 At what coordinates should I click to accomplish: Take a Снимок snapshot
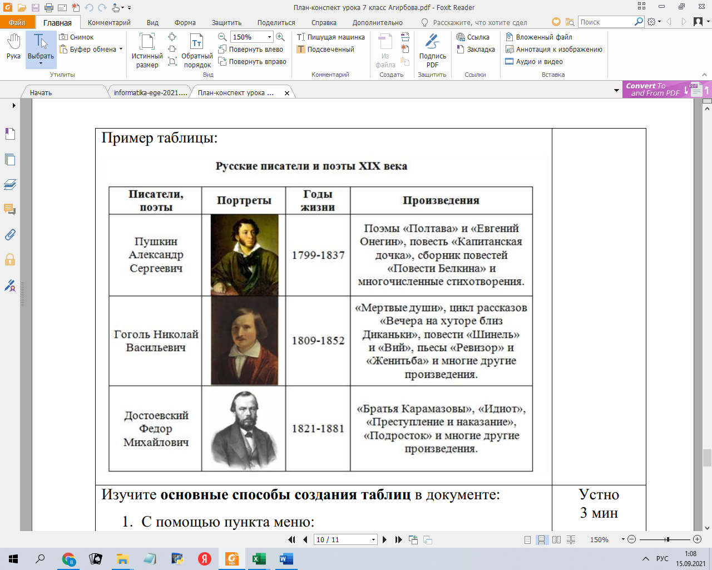pos(77,37)
